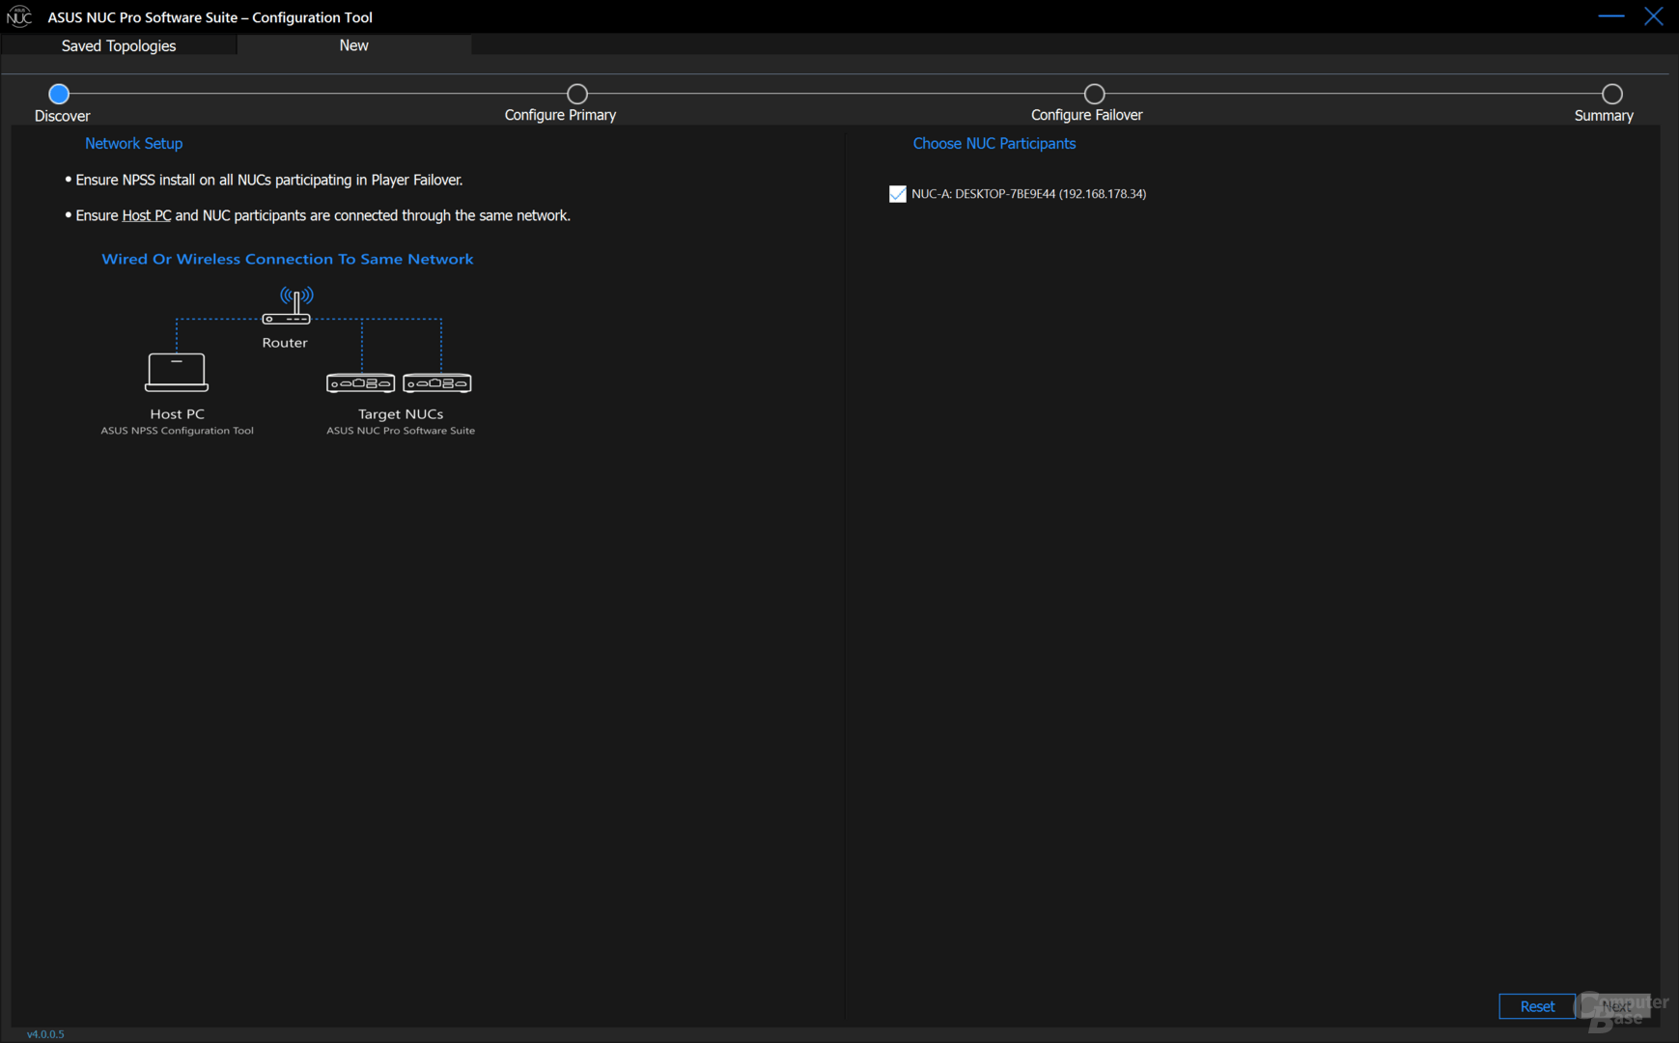This screenshot has width=1679, height=1043.
Task: Select the New tab
Action: click(x=354, y=45)
